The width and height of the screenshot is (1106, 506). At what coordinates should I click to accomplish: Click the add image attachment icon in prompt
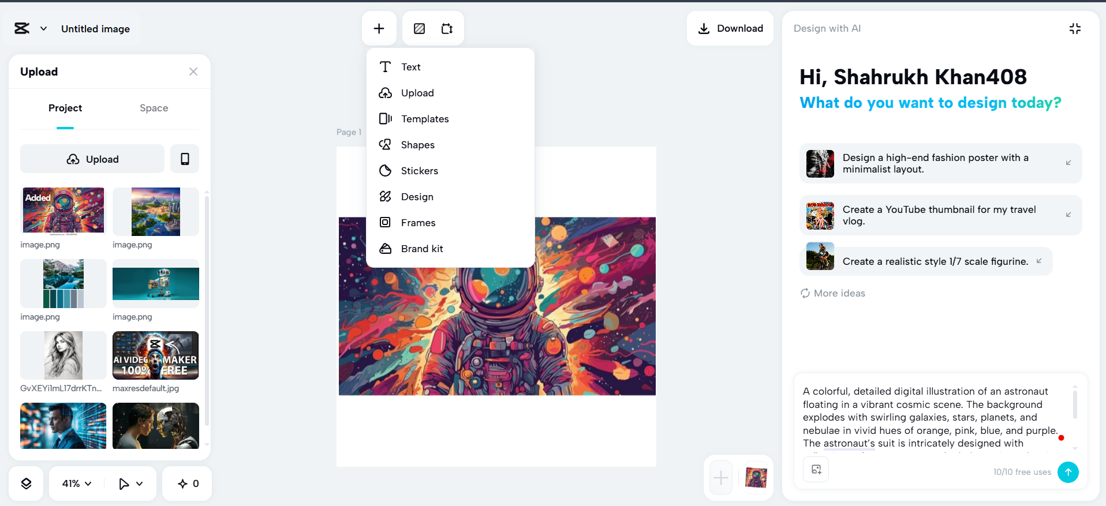tap(816, 470)
